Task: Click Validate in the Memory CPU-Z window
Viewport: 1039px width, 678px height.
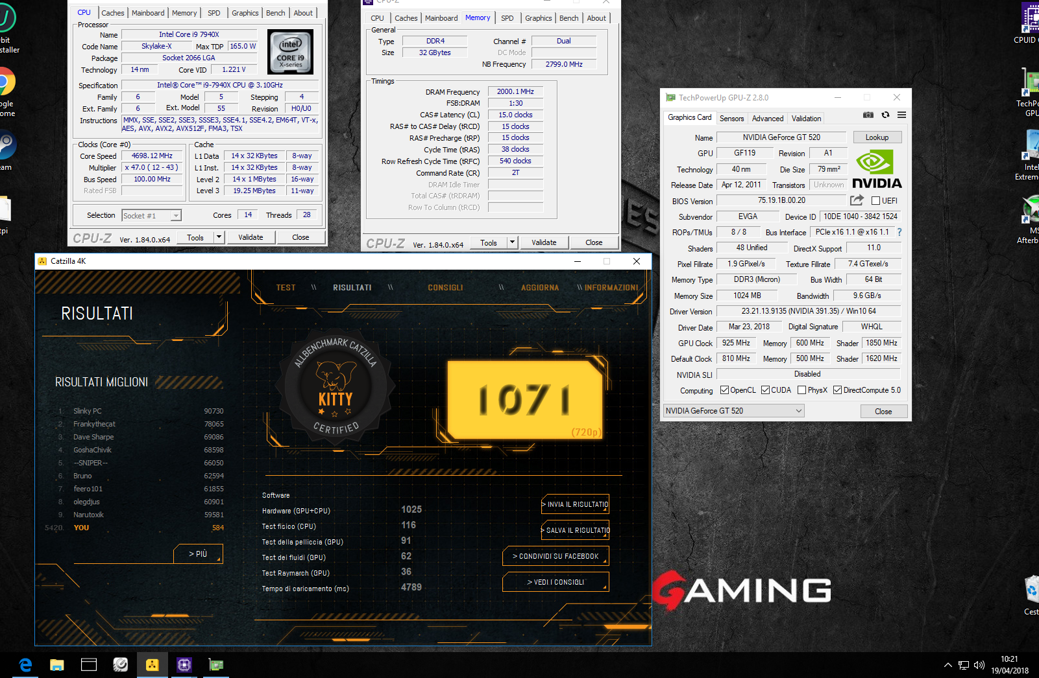Action: point(544,242)
